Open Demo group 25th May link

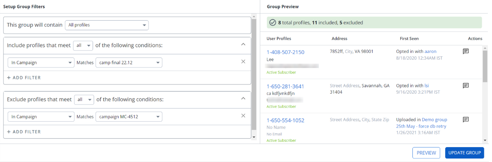[x=422, y=123]
